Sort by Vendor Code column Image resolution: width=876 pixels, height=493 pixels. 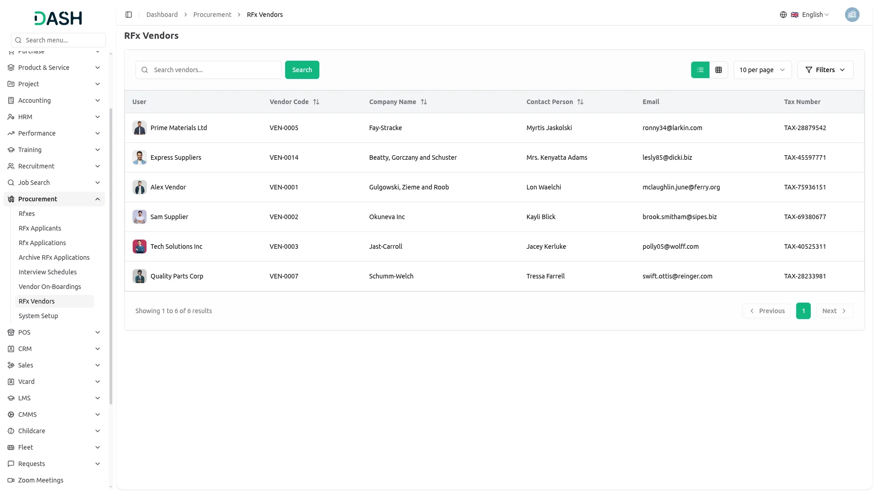click(x=316, y=102)
